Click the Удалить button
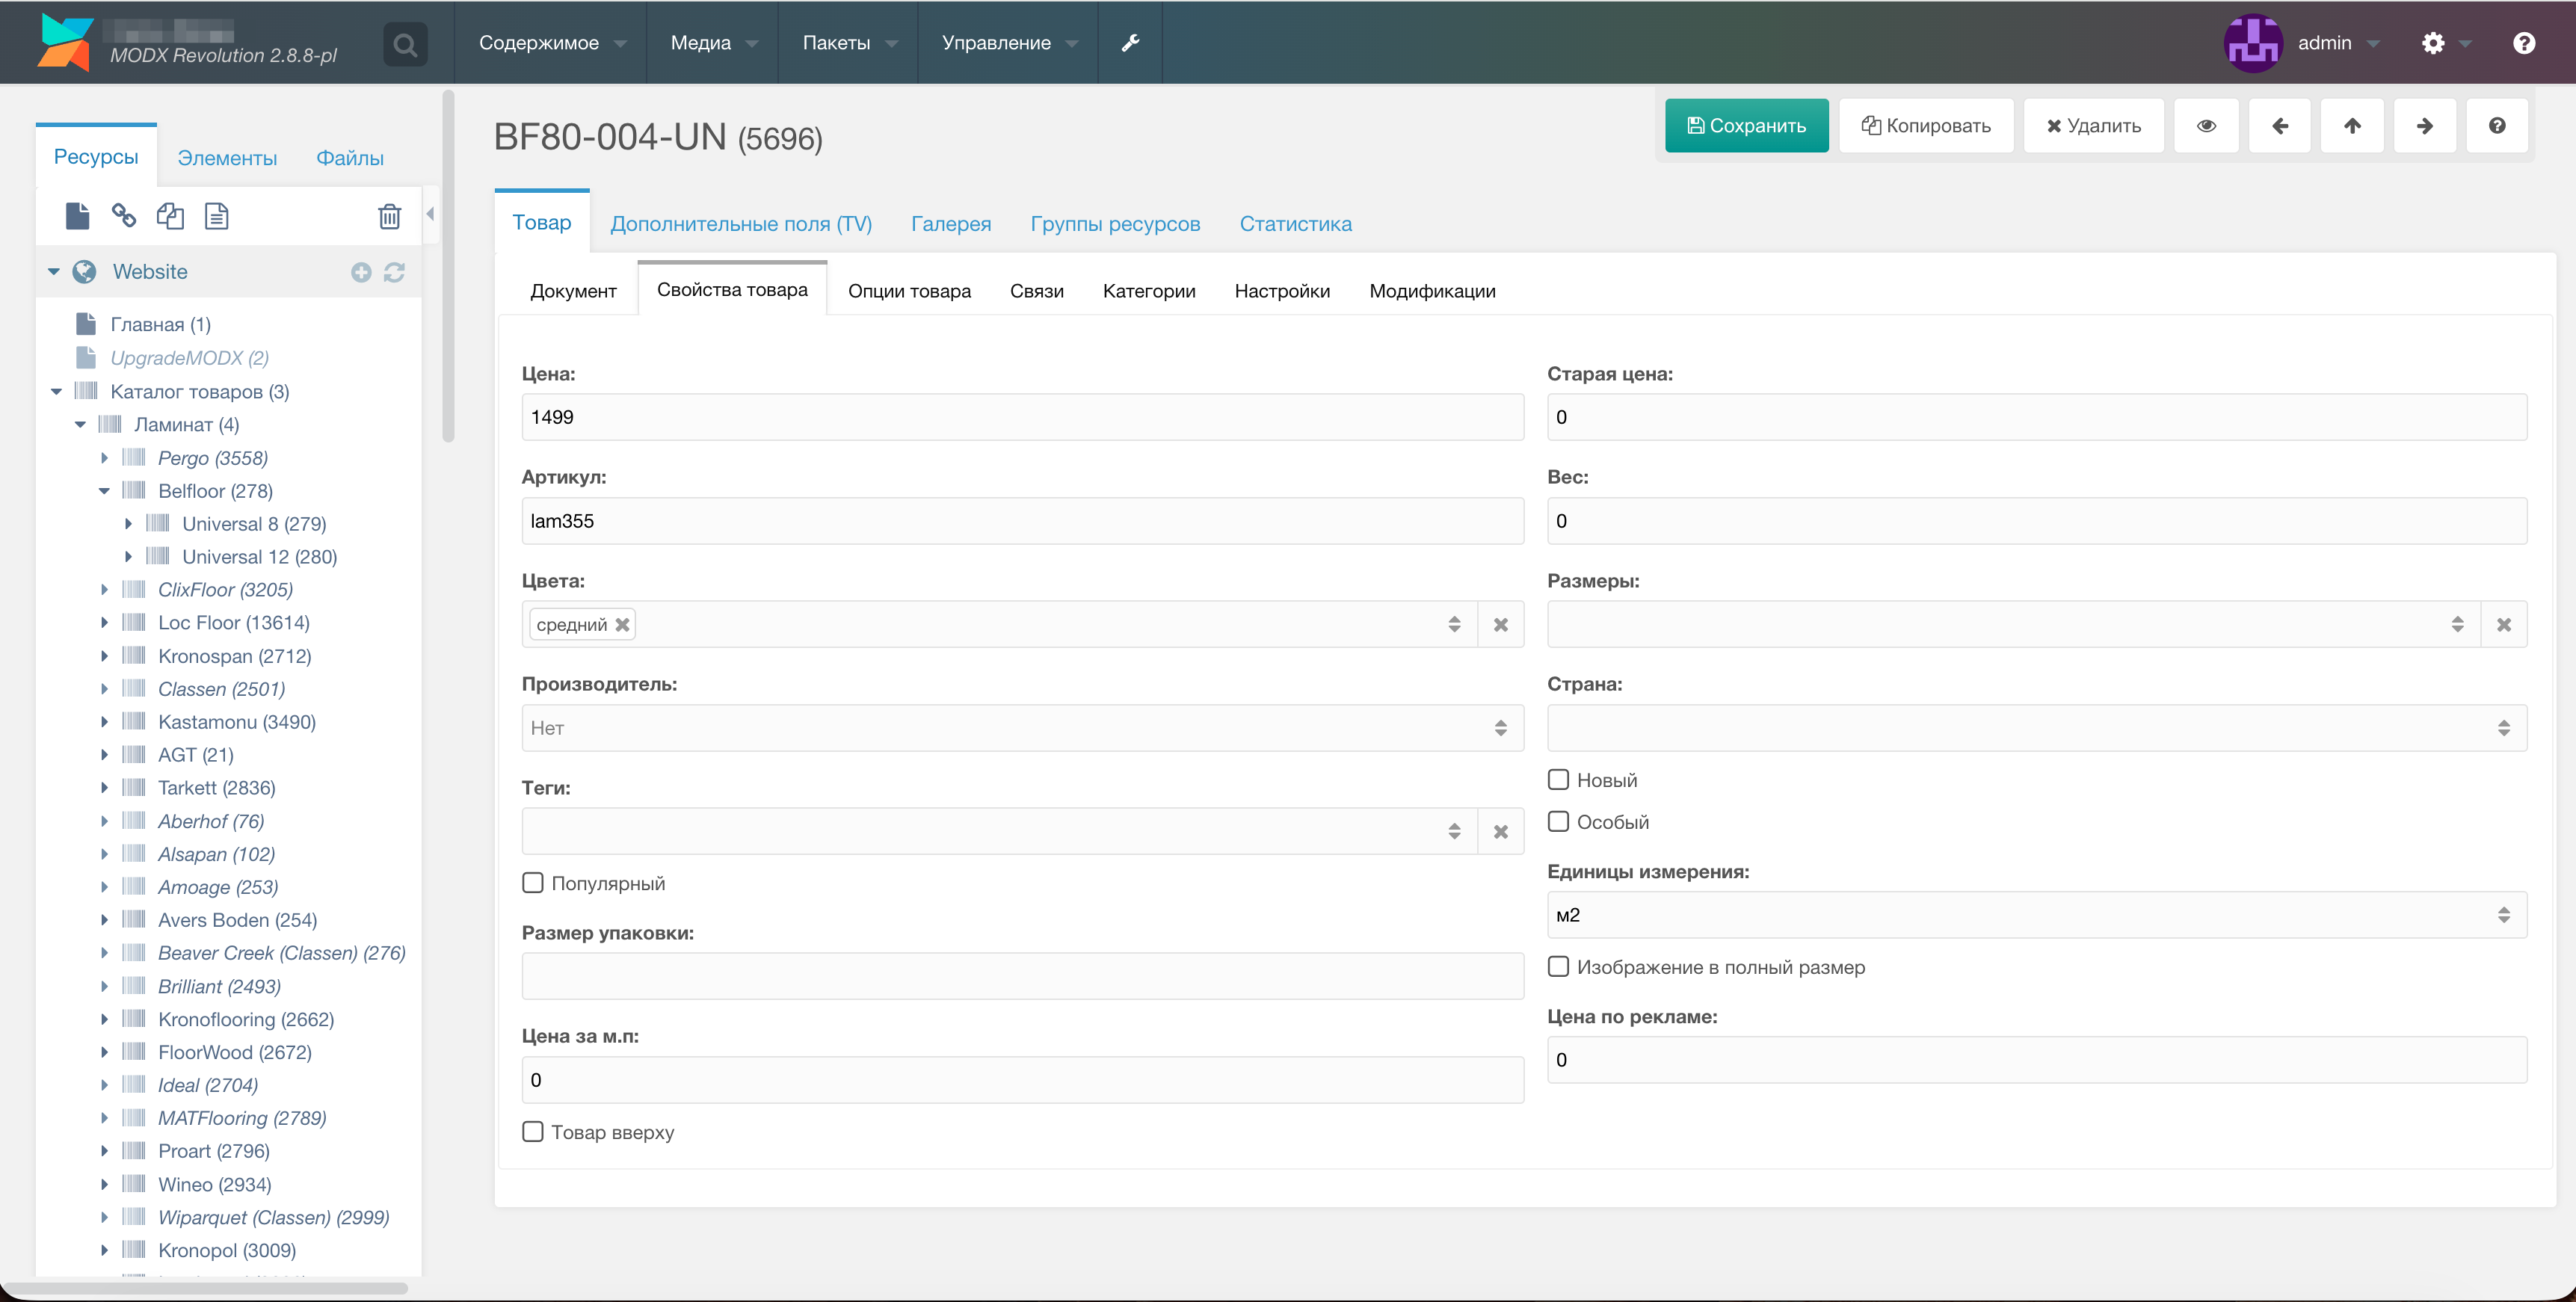The width and height of the screenshot is (2576, 1302). (x=2093, y=126)
